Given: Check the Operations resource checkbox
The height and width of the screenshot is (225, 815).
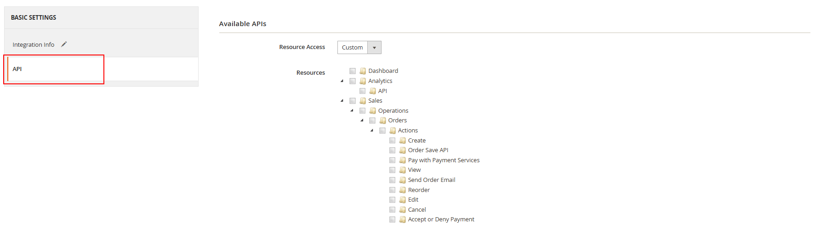Looking at the screenshot, I should coord(363,111).
